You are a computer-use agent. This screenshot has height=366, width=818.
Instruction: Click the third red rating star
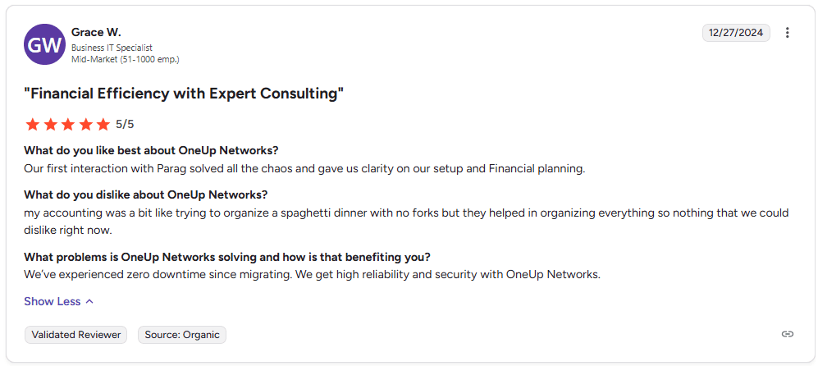68,125
